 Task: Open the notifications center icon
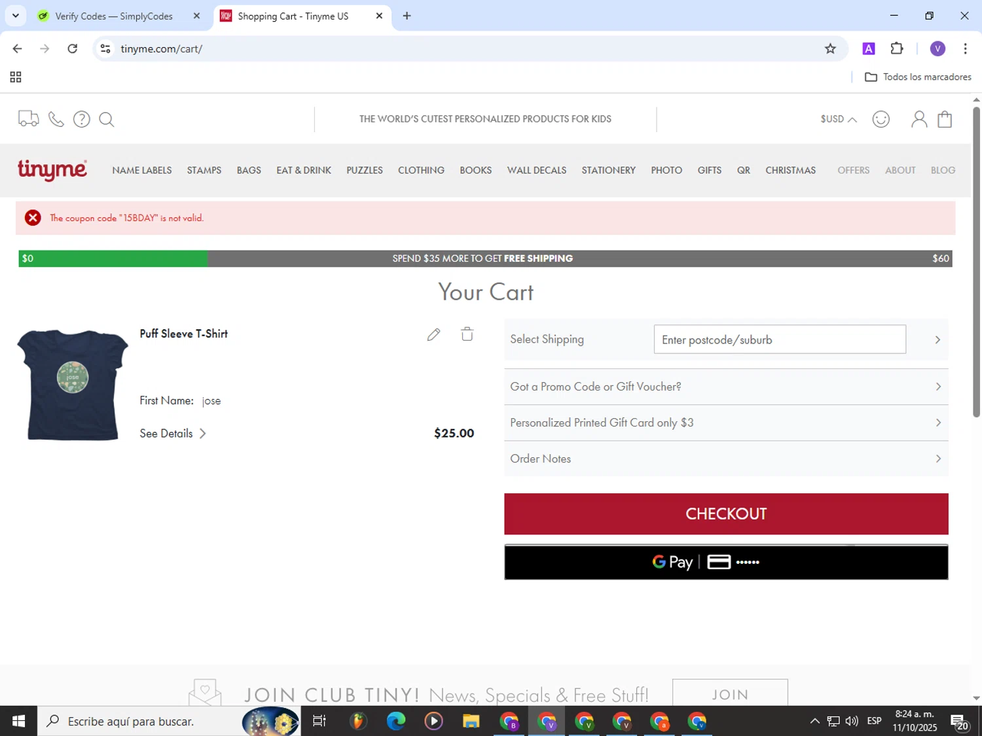(960, 722)
